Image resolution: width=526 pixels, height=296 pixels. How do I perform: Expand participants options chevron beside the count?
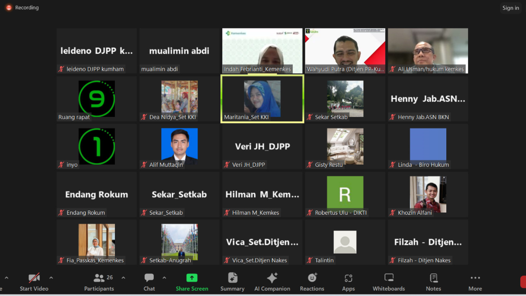[123, 278]
